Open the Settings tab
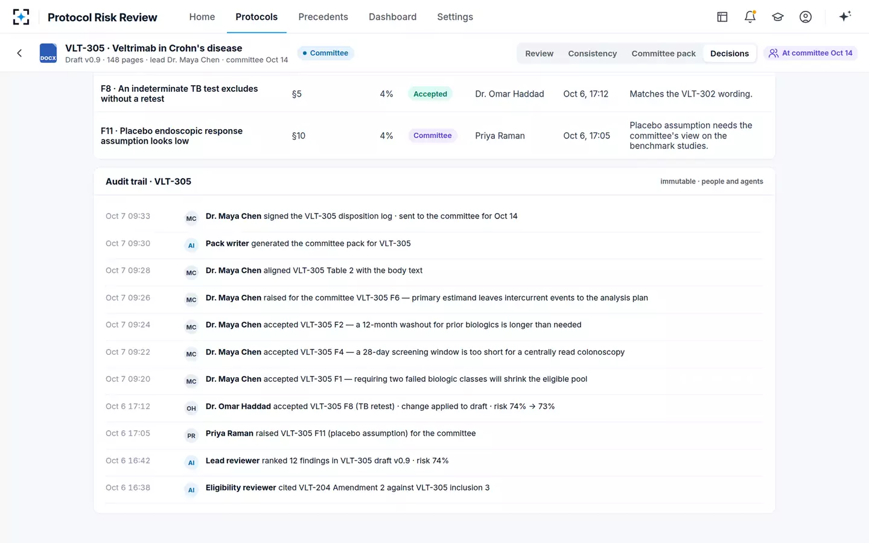The width and height of the screenshot is (869, 543). (455, 17)
